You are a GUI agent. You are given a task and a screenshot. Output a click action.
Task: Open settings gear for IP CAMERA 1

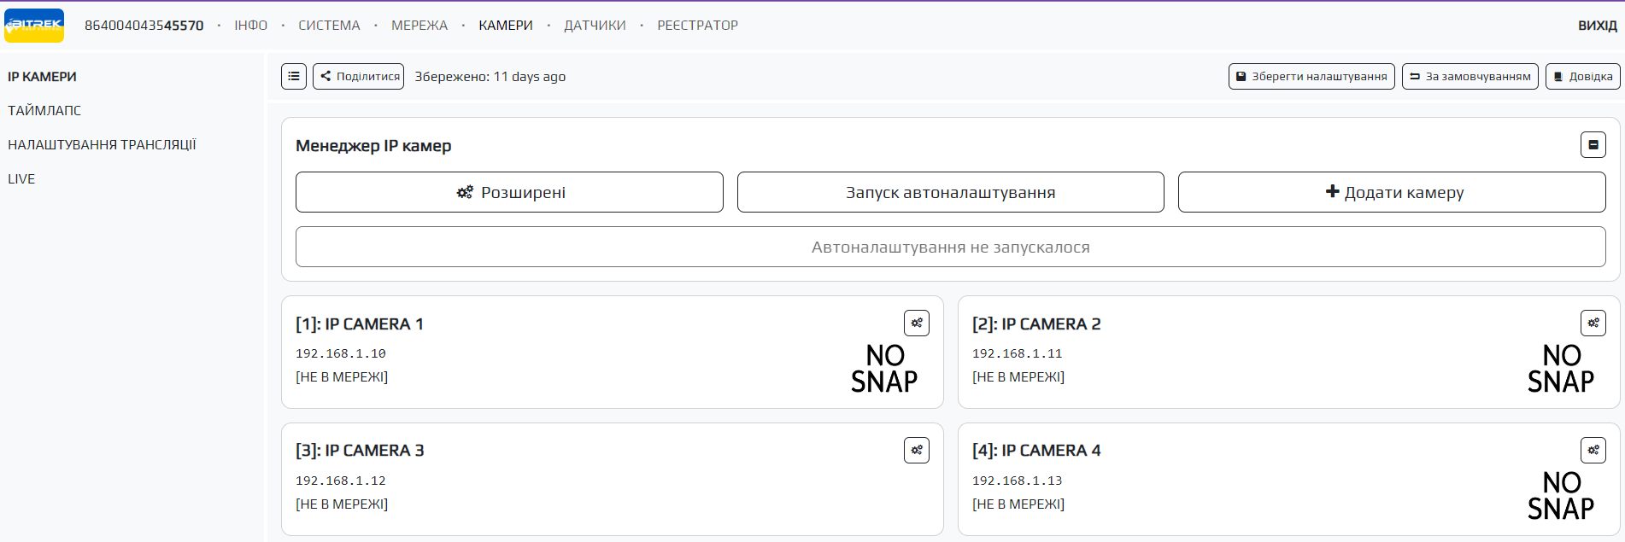917,323
